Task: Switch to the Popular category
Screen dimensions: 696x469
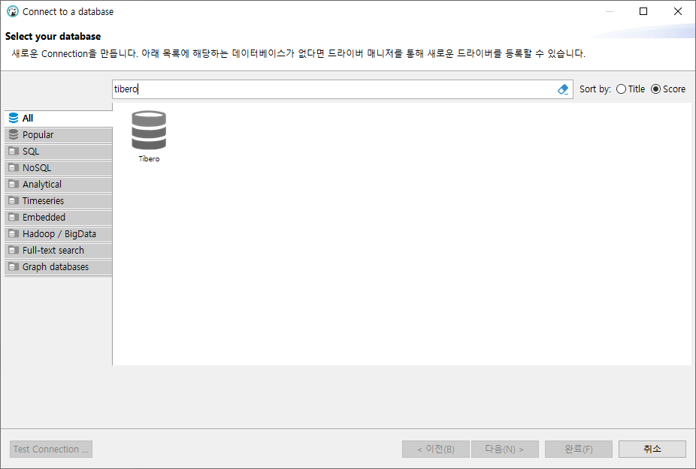Action: point(58,135)
